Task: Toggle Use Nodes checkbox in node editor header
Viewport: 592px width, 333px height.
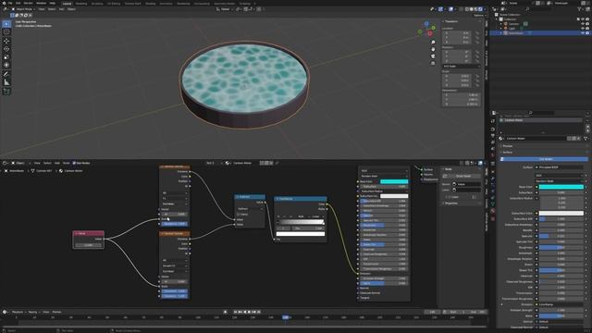Action: 74,163
